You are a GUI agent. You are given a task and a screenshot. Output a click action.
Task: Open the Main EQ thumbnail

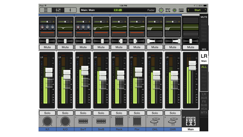click(191, 27)
